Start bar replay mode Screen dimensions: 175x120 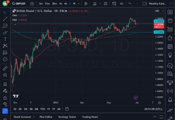[121, 4]
